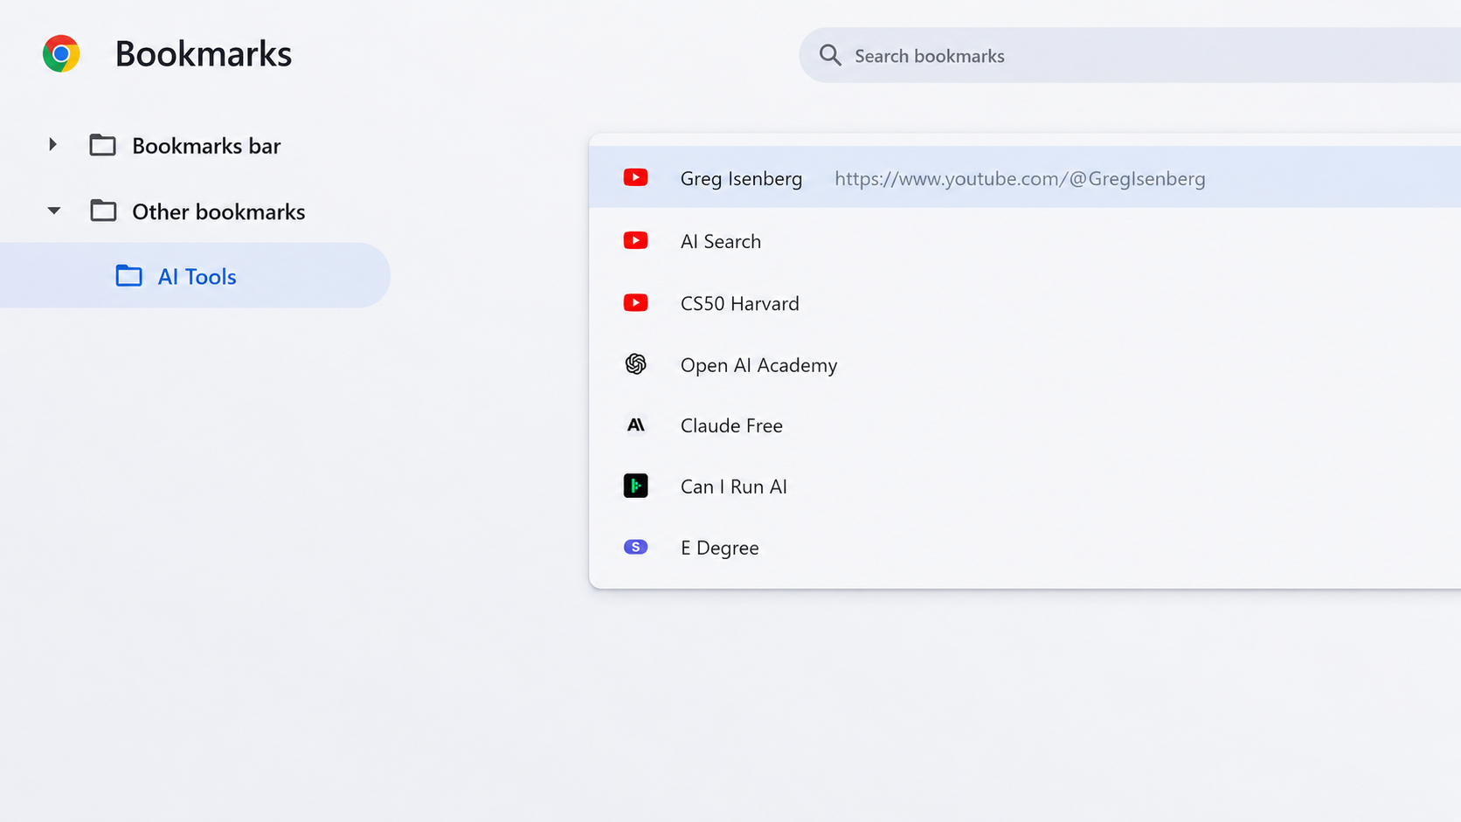Click the YouTube icon beside AI Search
The width and height of the screenshot is (1461, 822).
pos(635,241)
